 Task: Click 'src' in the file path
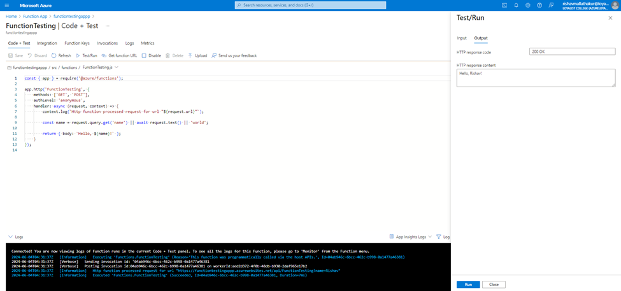pyautogui.click(x=55, y=67)
